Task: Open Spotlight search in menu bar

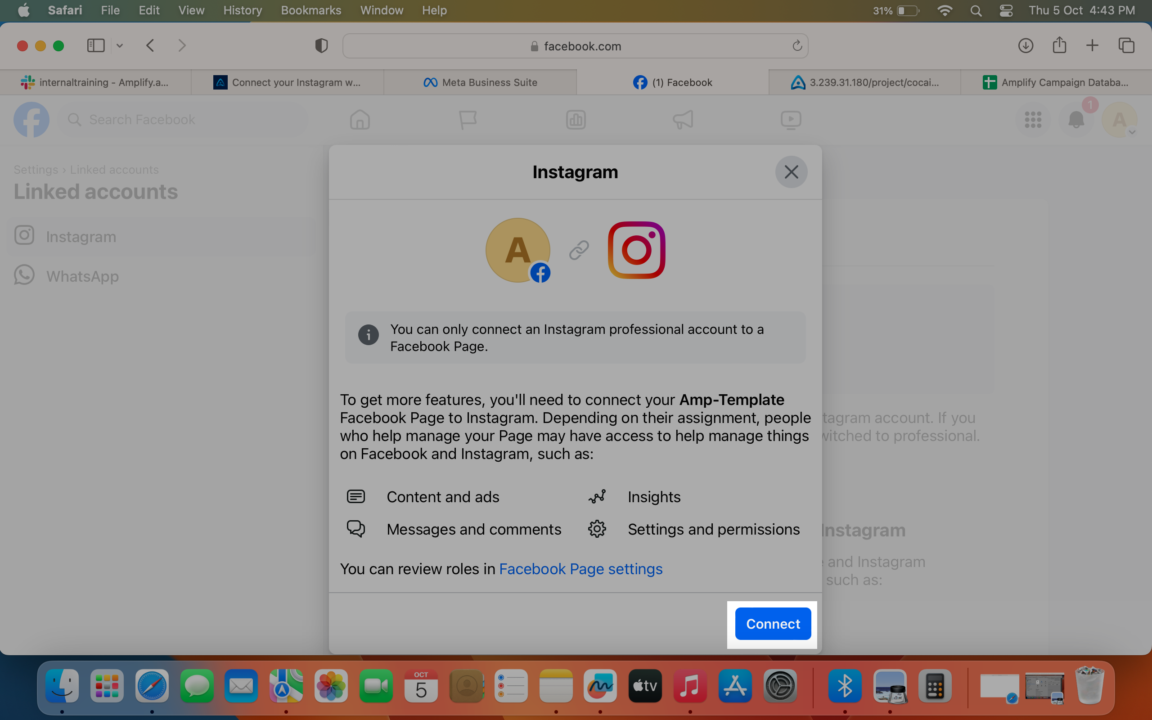Action: (x=976, y=10)
